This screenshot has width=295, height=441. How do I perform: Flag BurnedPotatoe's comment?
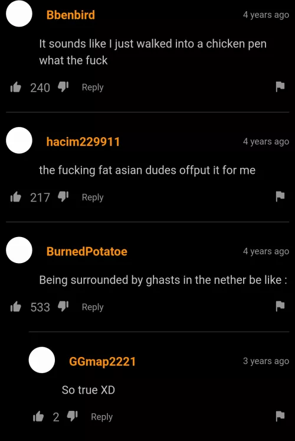tap(280, 307)
